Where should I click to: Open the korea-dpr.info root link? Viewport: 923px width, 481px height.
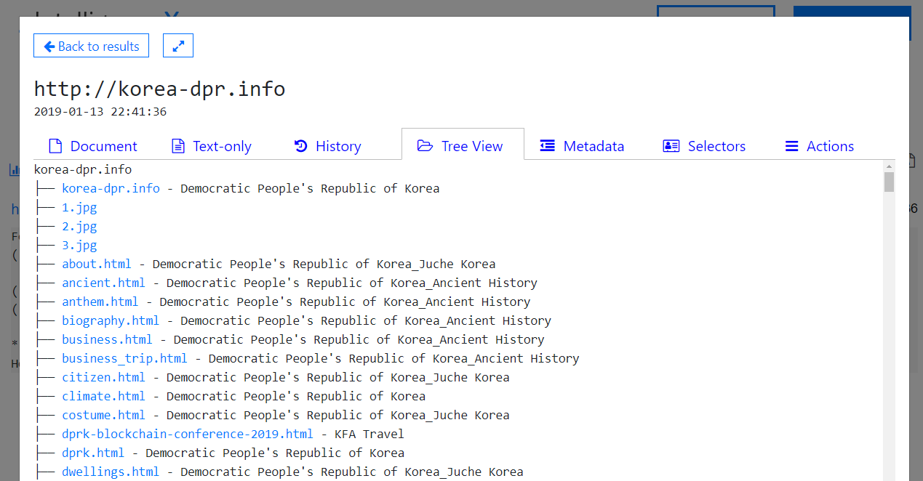111,188
